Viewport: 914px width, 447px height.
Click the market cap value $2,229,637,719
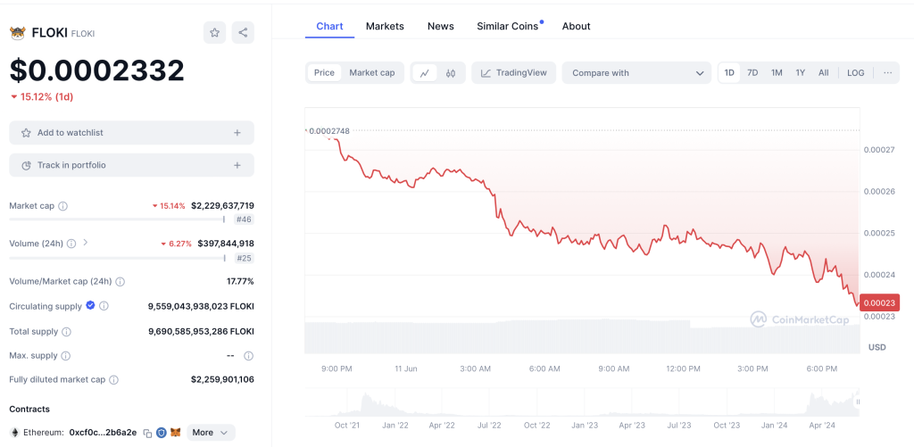pyautogui.click(x=222, y=206)
